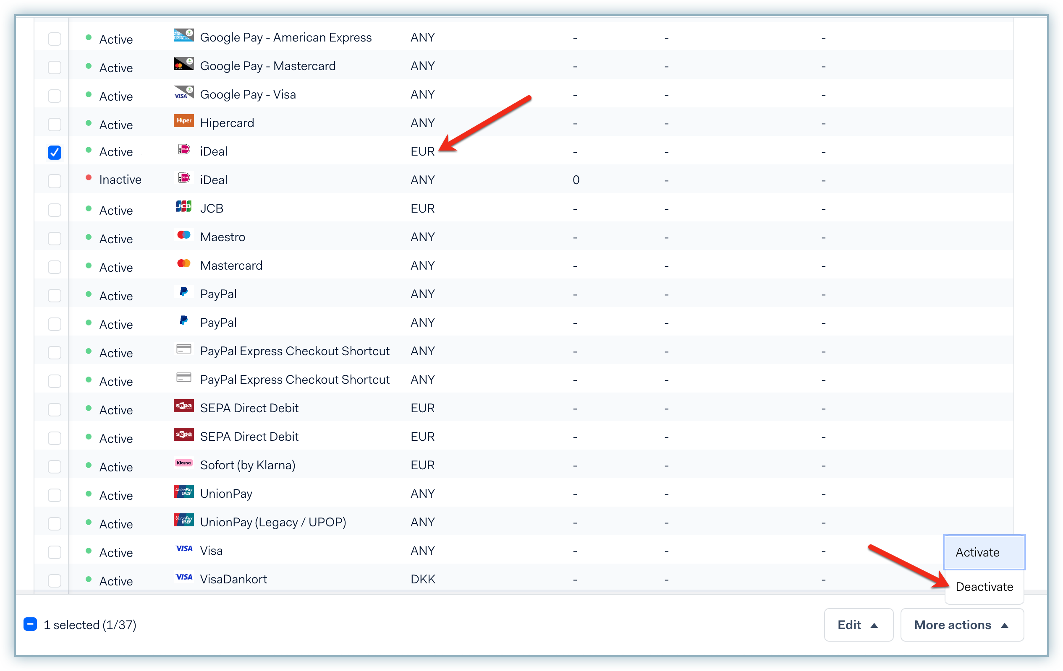
Task: Collapse the More actions dropdown
Action: pos(961,625)
